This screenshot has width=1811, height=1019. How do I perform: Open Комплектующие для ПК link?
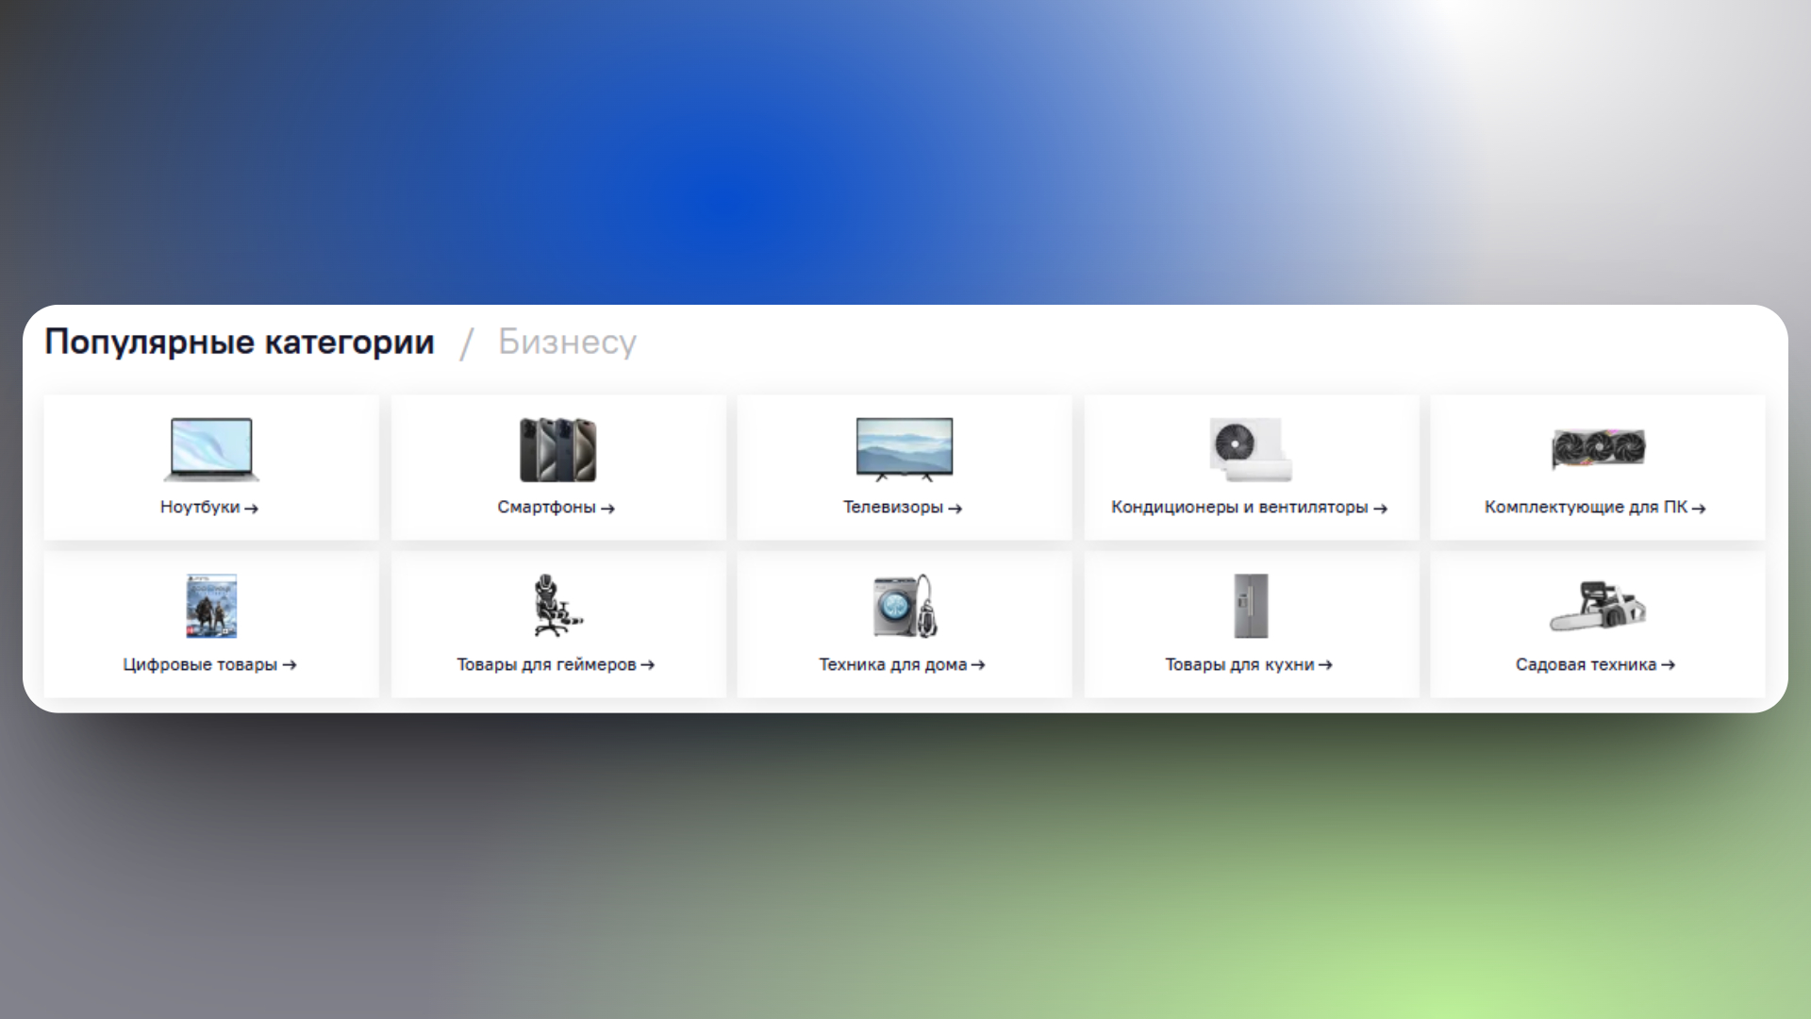1586,508
